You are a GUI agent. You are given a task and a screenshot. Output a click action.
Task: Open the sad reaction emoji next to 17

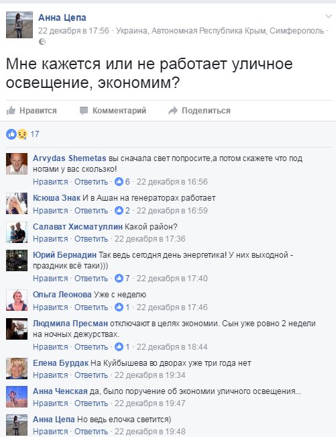pyautogui.click(x=22, y=135)
